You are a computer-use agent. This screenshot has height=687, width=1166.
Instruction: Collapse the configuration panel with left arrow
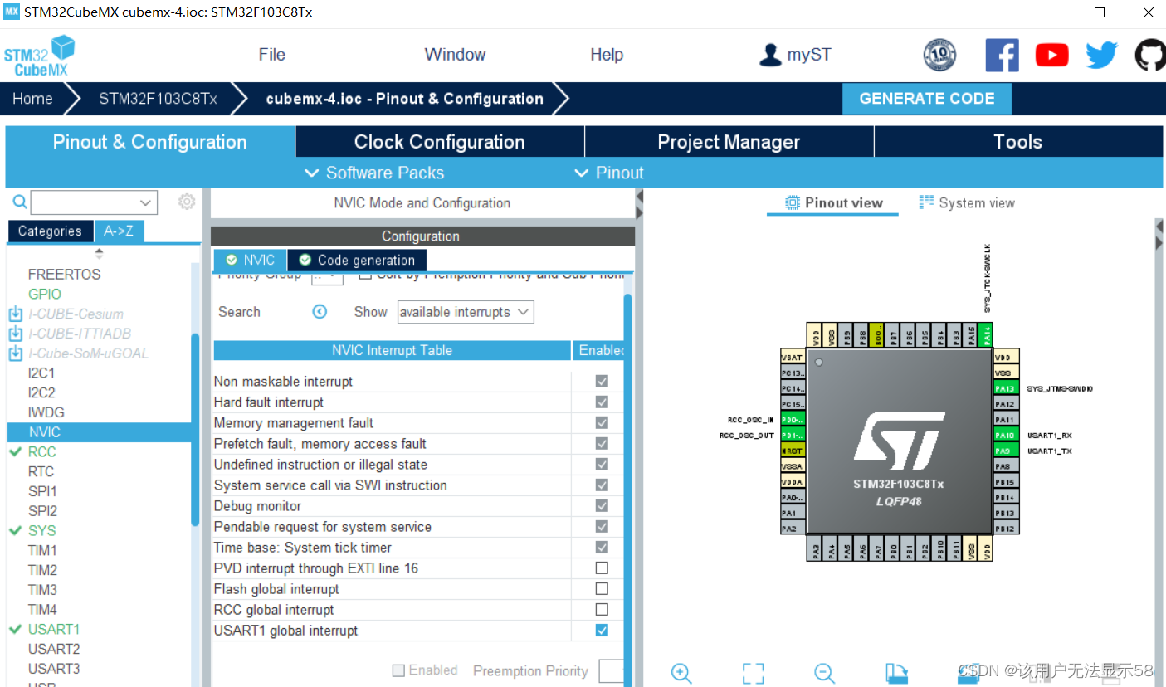tap(639, 197)
